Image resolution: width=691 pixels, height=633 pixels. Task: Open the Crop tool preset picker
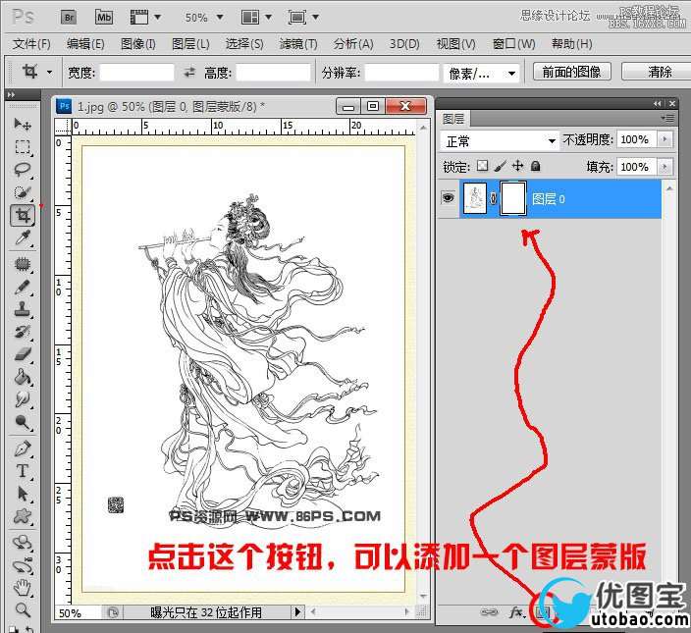point(49,72)
